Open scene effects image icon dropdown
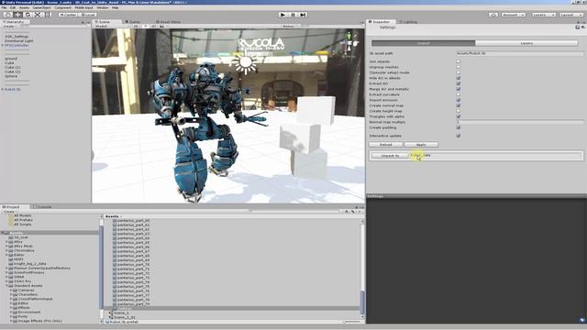 (x=162, y=27)
